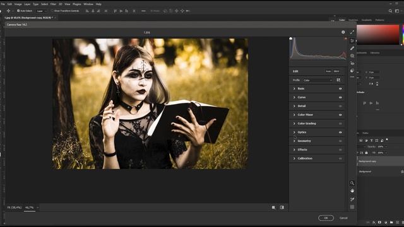
Task: Open the three-dot more options in Camera Raw sidebar
Action: [x=352, y=77]
